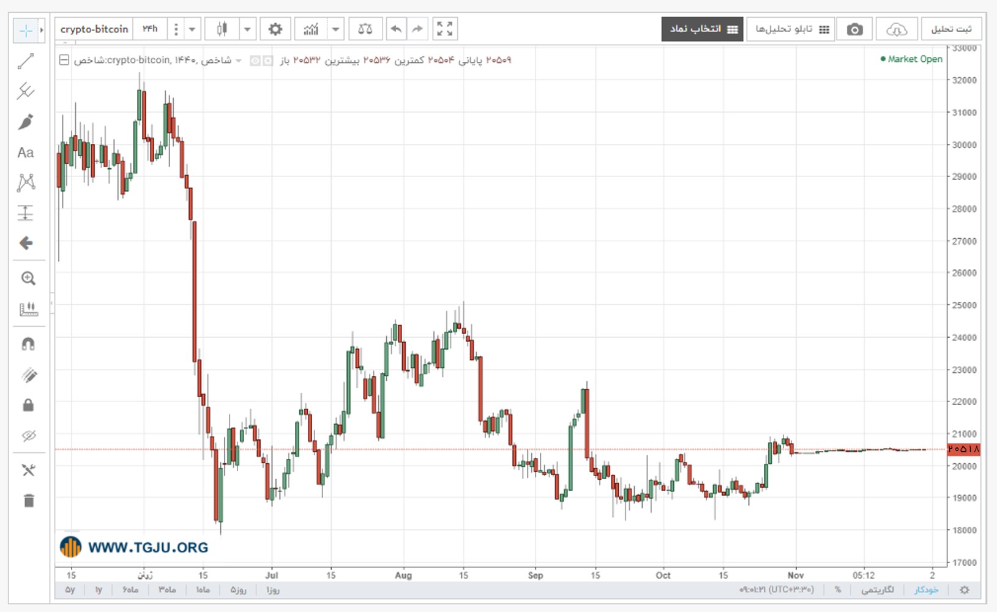Click the trash icon to remove drawings
Image resolution: width=997 pixels, height=612 pixels.
28,501
